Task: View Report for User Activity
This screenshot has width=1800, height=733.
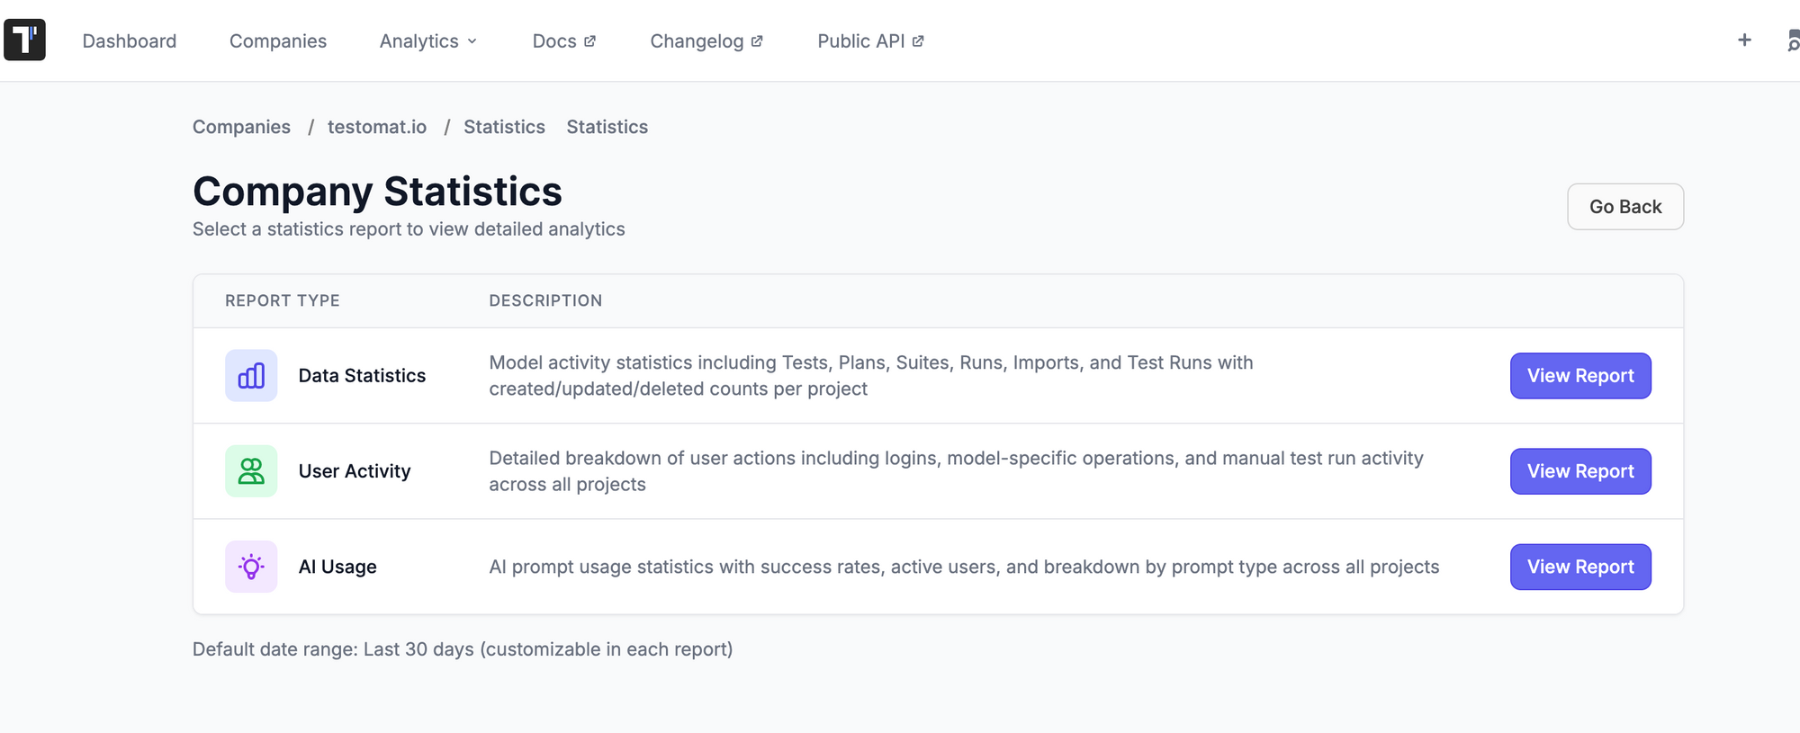Action: (x=1579, y=471)
